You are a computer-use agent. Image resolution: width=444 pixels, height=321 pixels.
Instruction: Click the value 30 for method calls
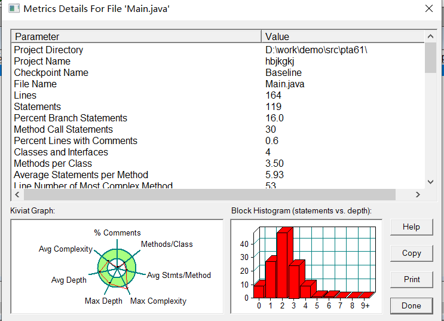click(271, 129)
